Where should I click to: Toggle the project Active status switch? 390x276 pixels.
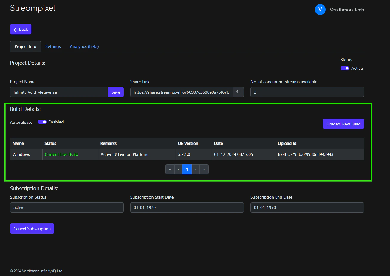[345, 68]
